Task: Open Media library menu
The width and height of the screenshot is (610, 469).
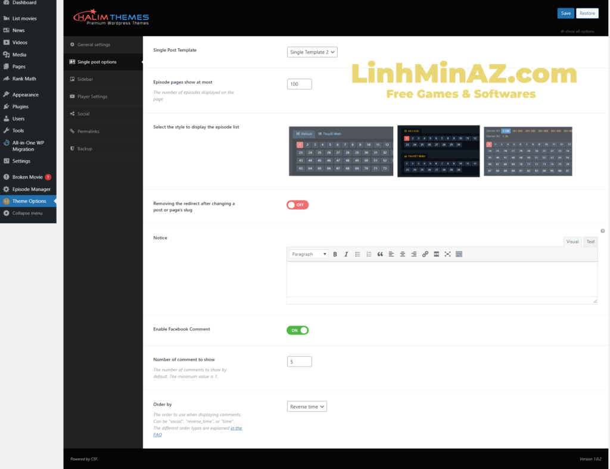Action: coord(28,54)
